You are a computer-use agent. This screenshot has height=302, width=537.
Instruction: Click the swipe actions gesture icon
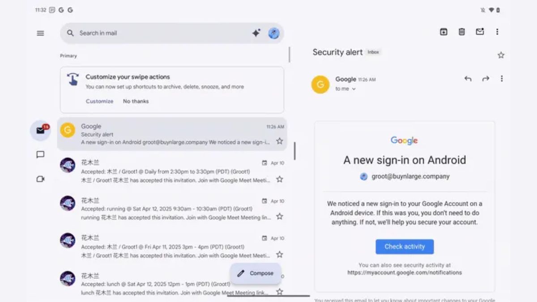pos(73,79)
